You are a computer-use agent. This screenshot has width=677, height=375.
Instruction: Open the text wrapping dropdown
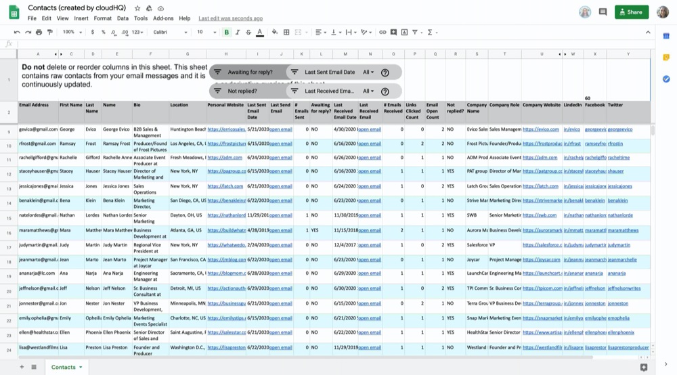tap(351, 32)
